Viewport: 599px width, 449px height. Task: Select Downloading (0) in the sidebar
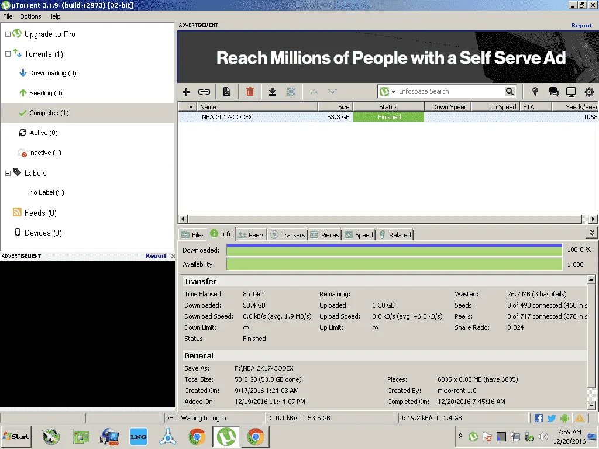tap(88, 73)
